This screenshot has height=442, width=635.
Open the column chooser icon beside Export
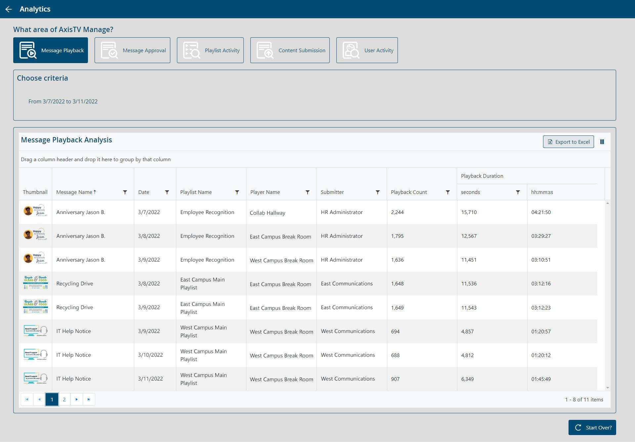[602, 142]
